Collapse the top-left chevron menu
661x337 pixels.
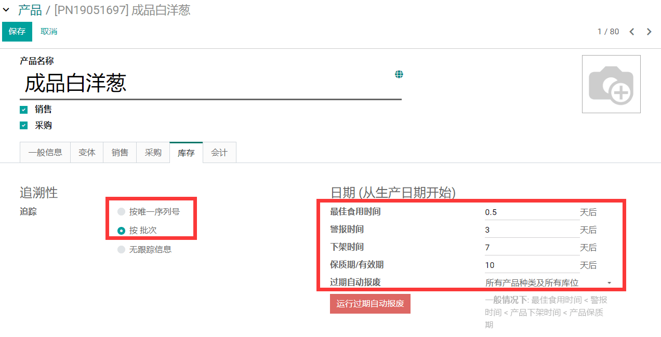click(x=6, y=10)
